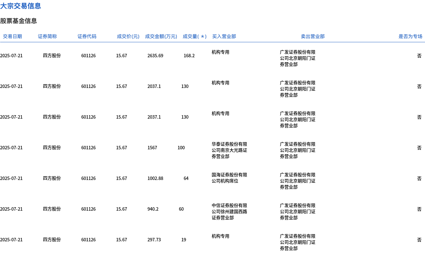Click the 是否为专场 column header

click(x=410, y=36)
